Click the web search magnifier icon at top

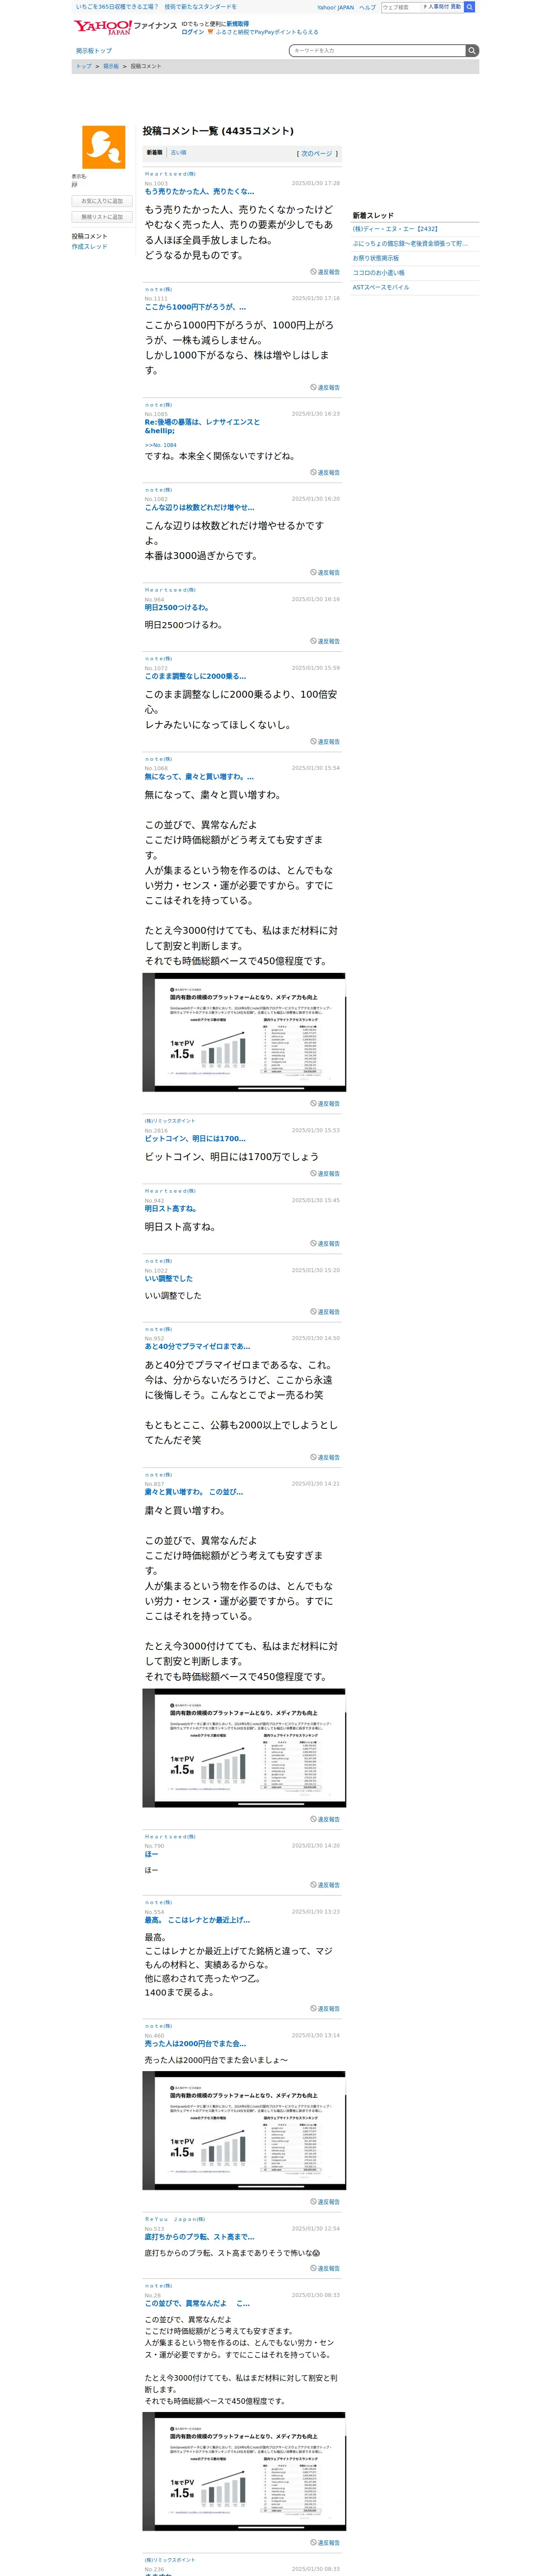coord(470,7)
